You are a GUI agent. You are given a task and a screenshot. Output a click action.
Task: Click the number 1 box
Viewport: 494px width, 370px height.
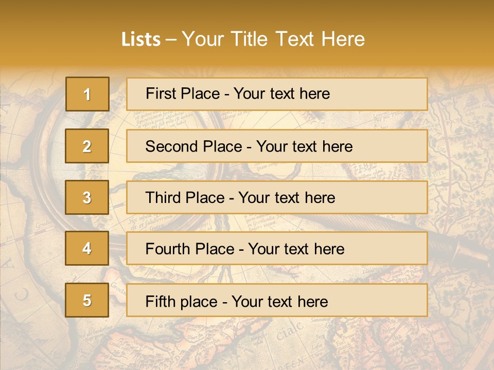pos(87,94)
